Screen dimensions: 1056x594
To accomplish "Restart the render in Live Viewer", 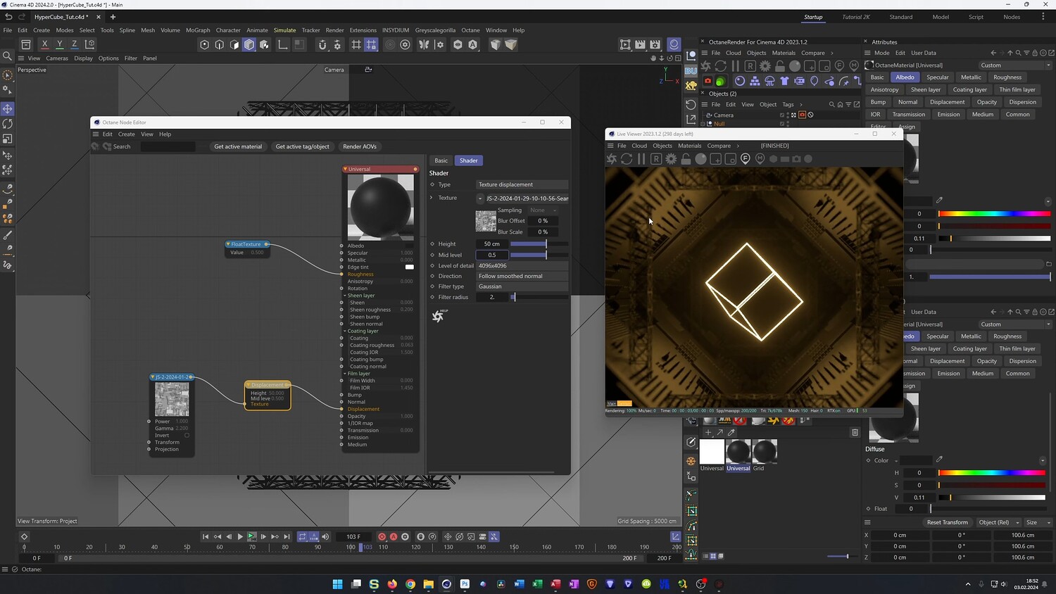I will point(627,159).
